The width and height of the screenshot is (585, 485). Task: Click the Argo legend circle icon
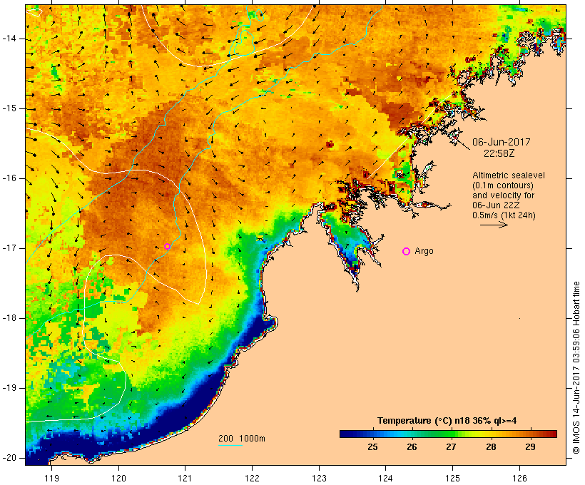pos(407,252)
